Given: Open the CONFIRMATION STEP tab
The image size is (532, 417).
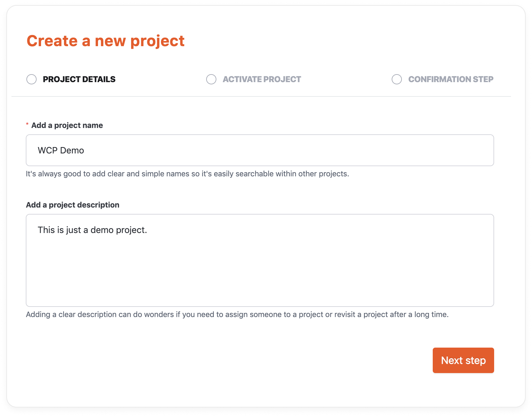Looking at the screenshot, I should coord(451,79).
